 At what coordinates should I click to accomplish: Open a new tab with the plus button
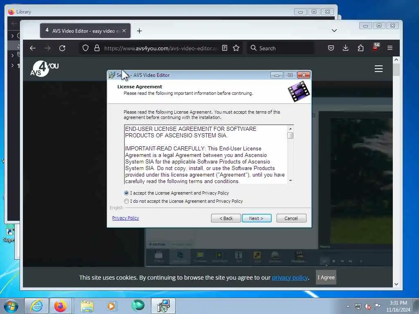(x=139, y=31)
